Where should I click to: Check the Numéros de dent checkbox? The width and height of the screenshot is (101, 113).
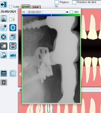[74, 2]
